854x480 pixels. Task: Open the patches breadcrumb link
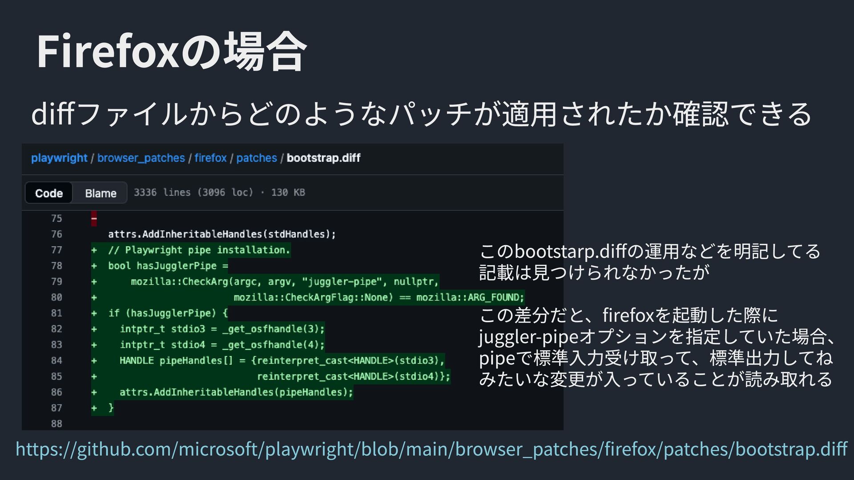[257, 158]
